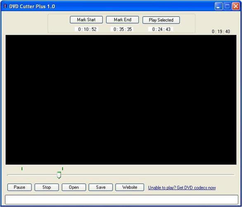Stop the video playback
The width and height of the screenshot is (242, 207).
(47, 187)
